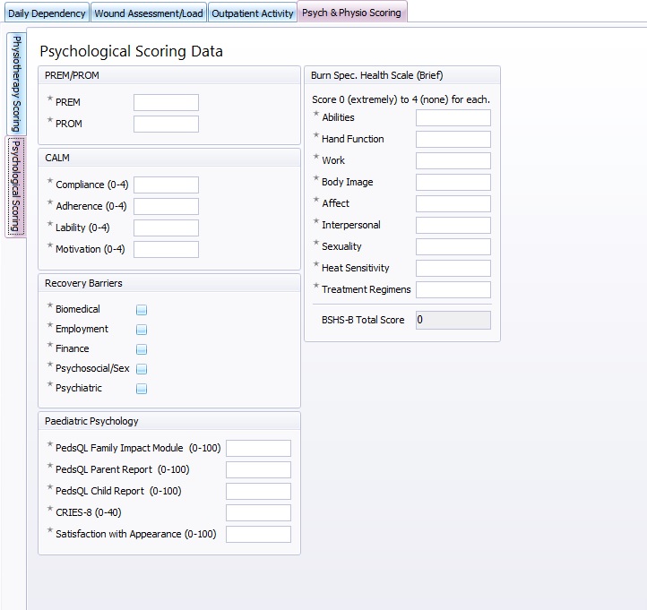Click the Abilities score field

point(453,117)
